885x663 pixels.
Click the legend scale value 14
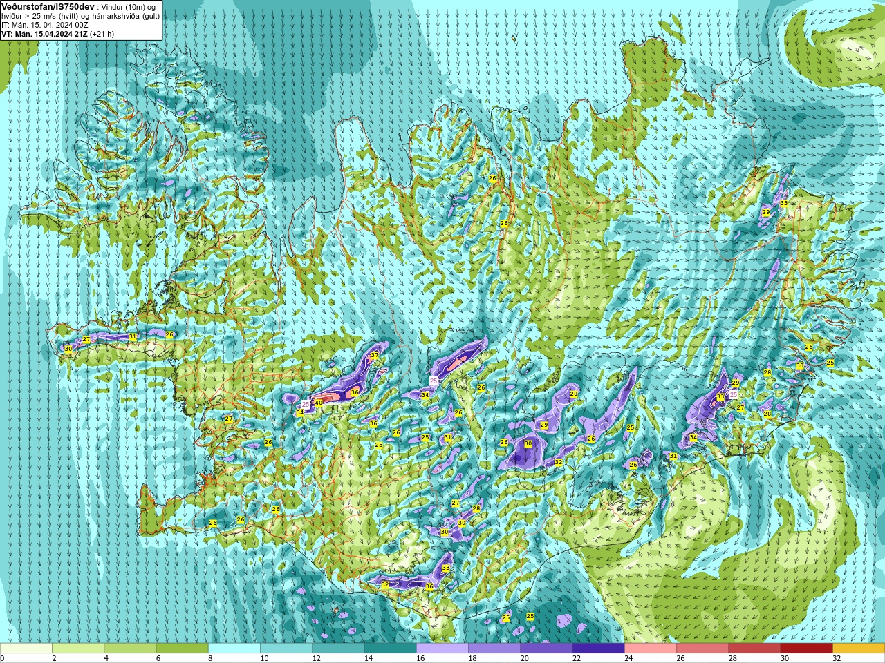tap(369, 658)
